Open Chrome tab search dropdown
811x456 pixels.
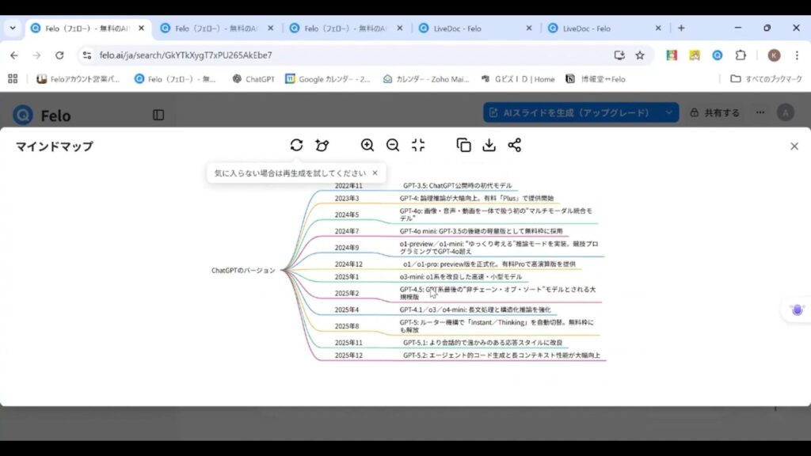click(13, 28)
